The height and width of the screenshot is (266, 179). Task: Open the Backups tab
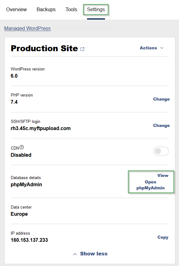click(46, 10)
